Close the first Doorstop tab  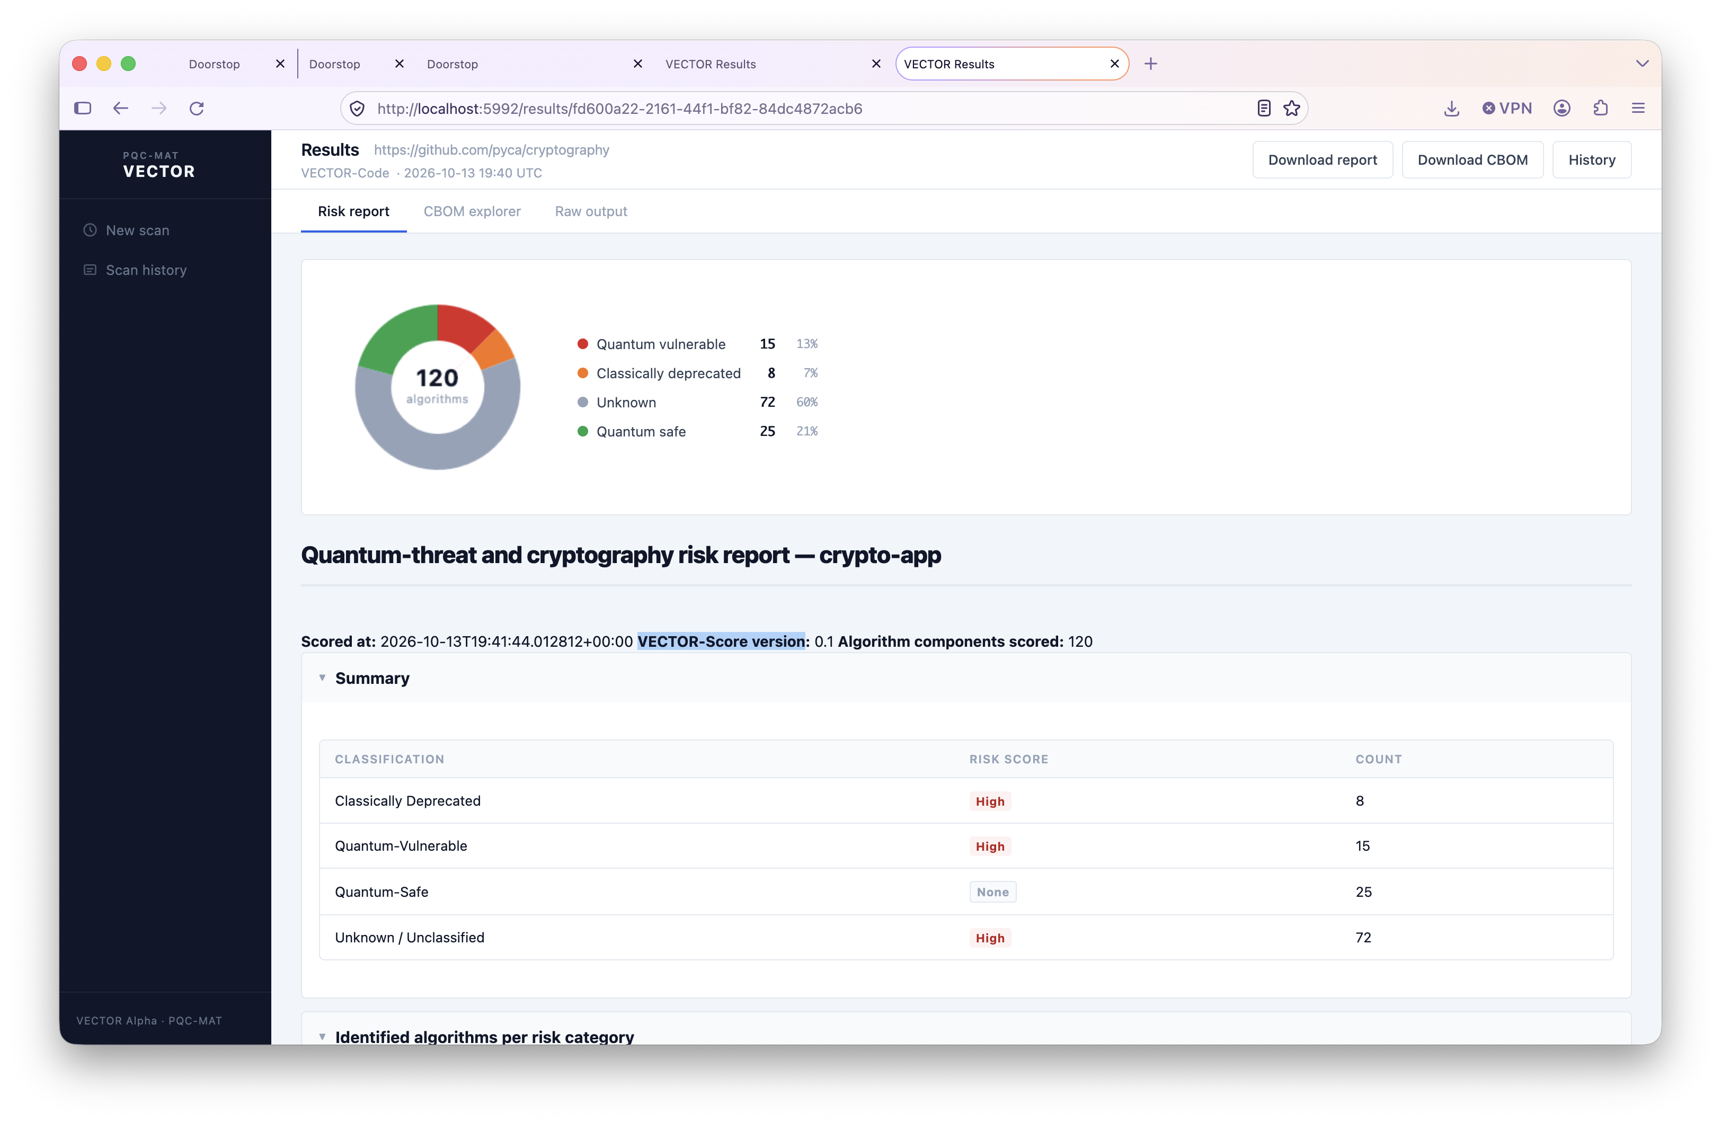pos(280,64)
